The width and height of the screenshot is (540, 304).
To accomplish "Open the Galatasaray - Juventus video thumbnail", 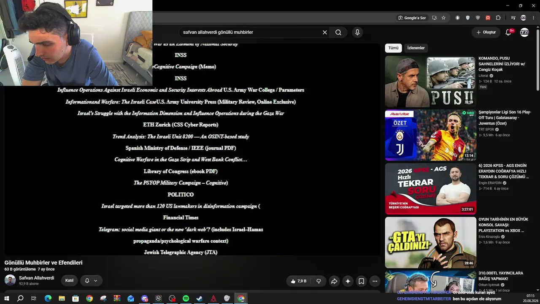I will pos(430,135).
